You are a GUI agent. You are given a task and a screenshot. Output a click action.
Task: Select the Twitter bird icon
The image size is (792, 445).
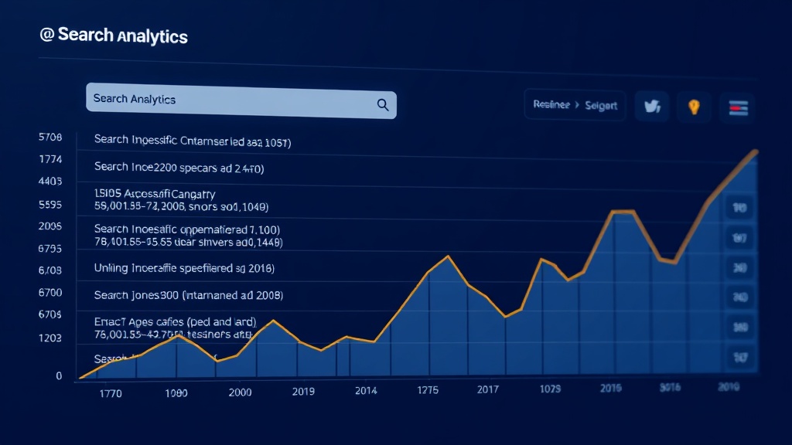coord(651,107)
